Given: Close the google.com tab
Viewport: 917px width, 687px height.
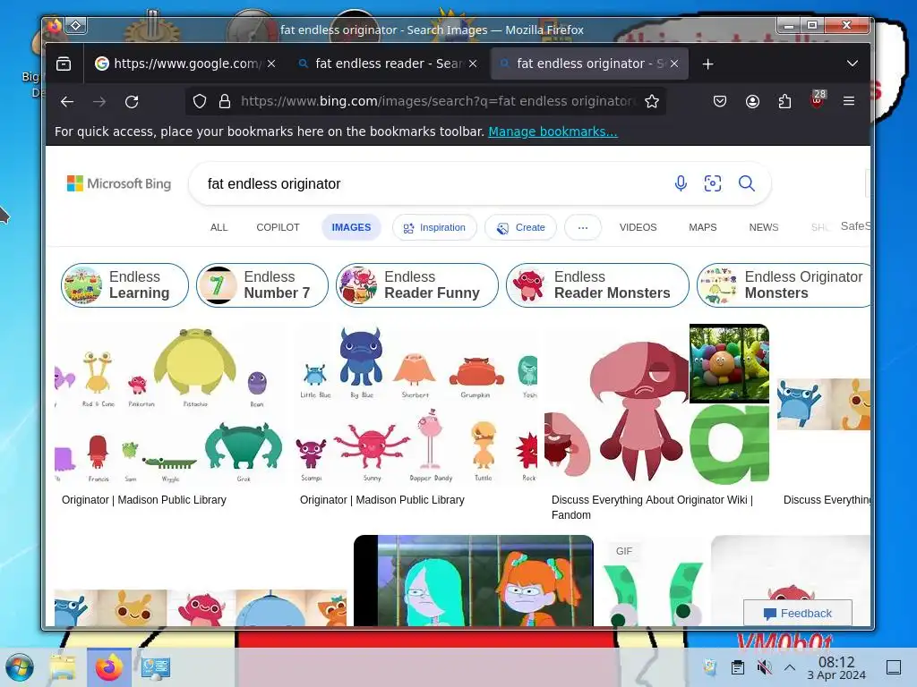Looking at the screenshot, I should pyautogui.click(x=271, y=64).
